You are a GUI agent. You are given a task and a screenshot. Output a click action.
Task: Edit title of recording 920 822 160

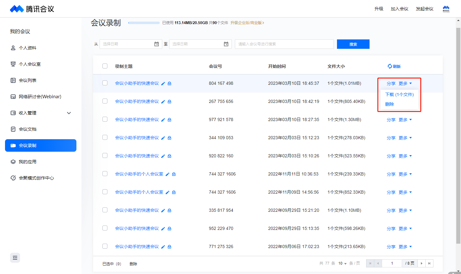163,156
